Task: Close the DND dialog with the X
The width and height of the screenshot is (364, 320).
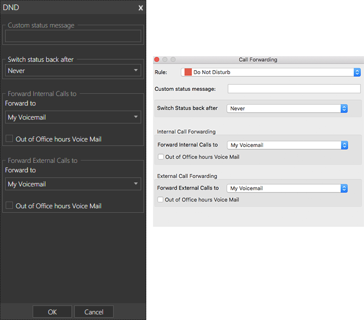Action: 141,8
